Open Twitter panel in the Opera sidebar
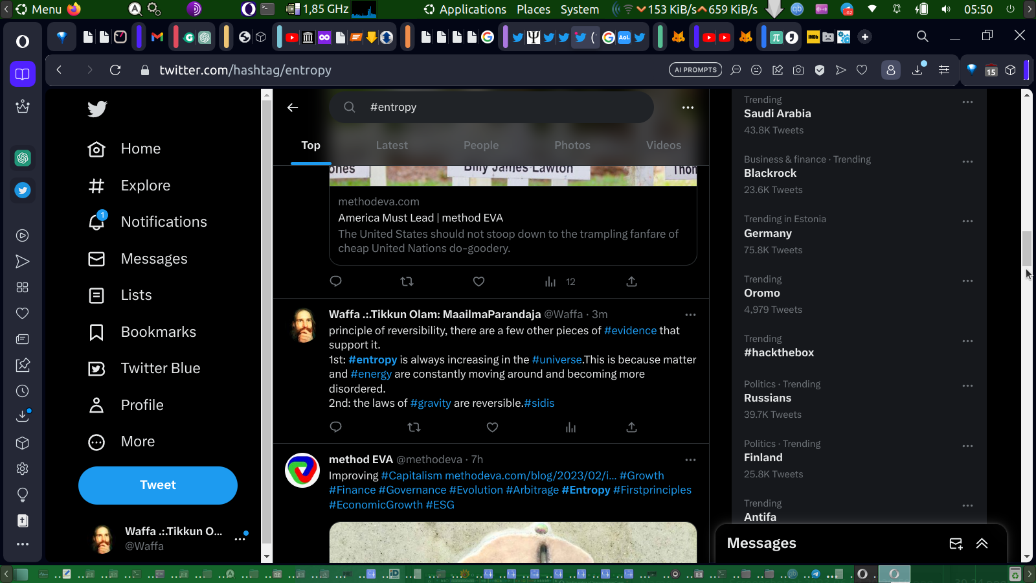This screenshot has height=583, width=1036. 23,190
